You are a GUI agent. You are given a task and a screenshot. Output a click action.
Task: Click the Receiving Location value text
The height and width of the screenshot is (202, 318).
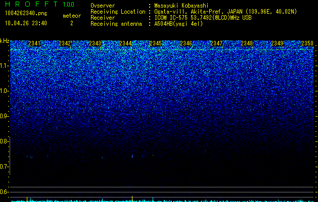tap(225, 12)
